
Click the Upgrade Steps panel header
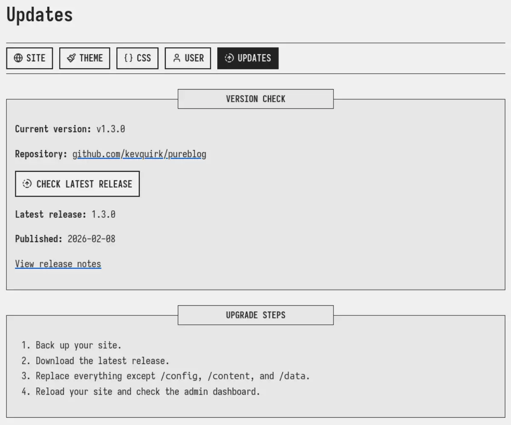coord(255,315)
